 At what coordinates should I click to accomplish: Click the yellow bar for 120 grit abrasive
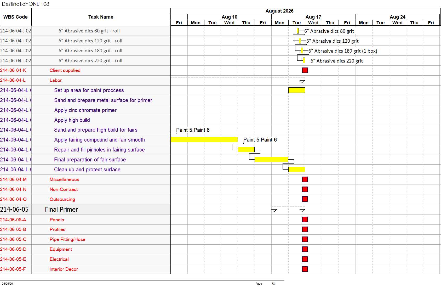click(300, 41)
